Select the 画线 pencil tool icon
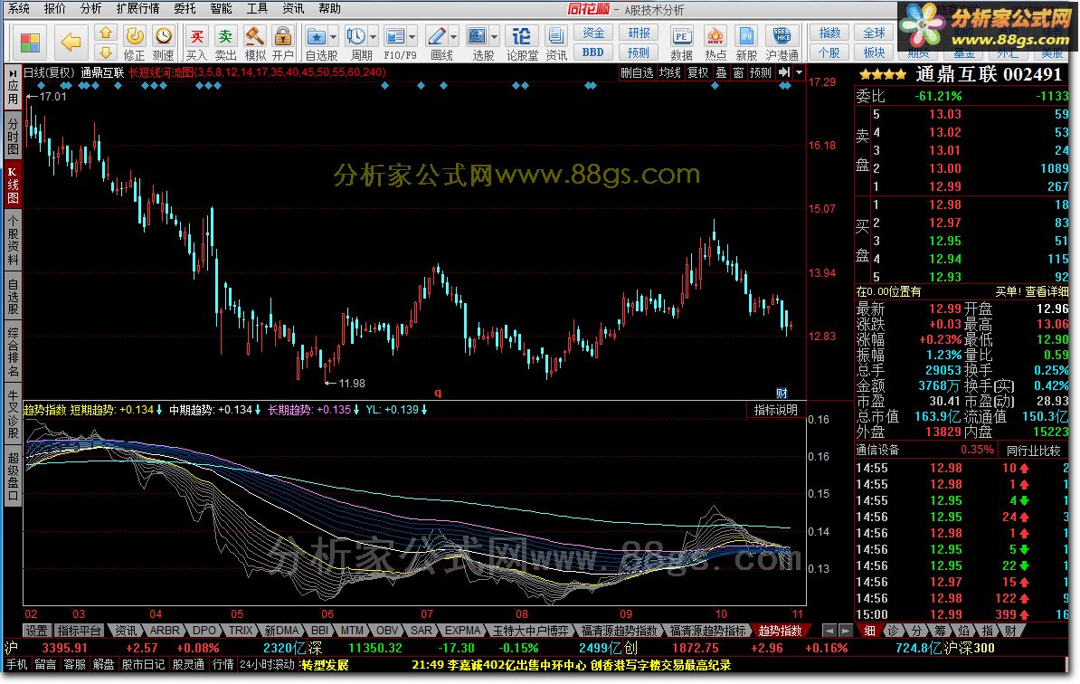 click(x=436, y=36)
